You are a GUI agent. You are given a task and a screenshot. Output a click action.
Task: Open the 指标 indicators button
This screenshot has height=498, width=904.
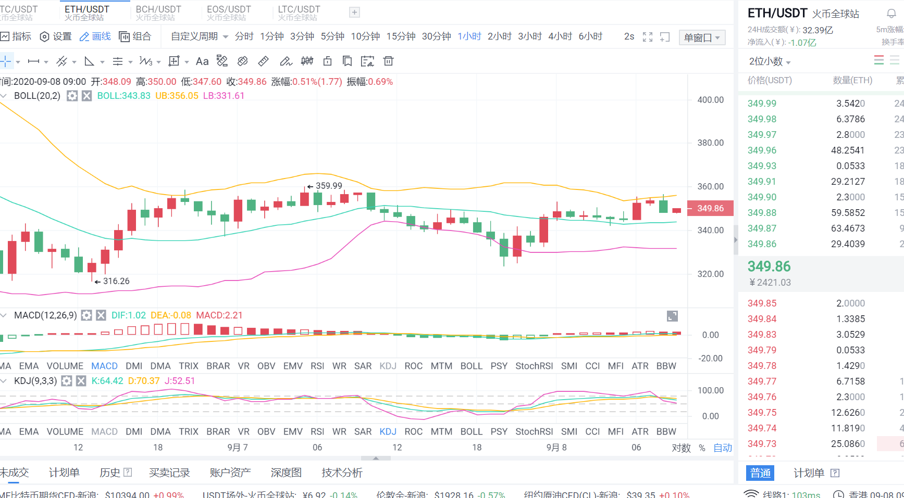tap(16, 36)
